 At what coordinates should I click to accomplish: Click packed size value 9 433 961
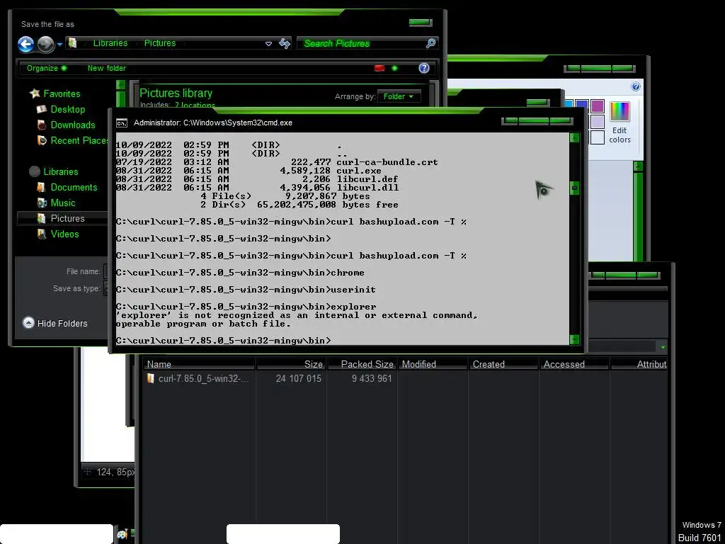[371, 378]
